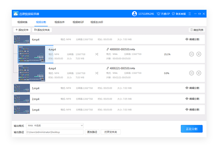Clear the list with 清空列表
The width and height of the screenshot is (219, 151).
[197, 30]
